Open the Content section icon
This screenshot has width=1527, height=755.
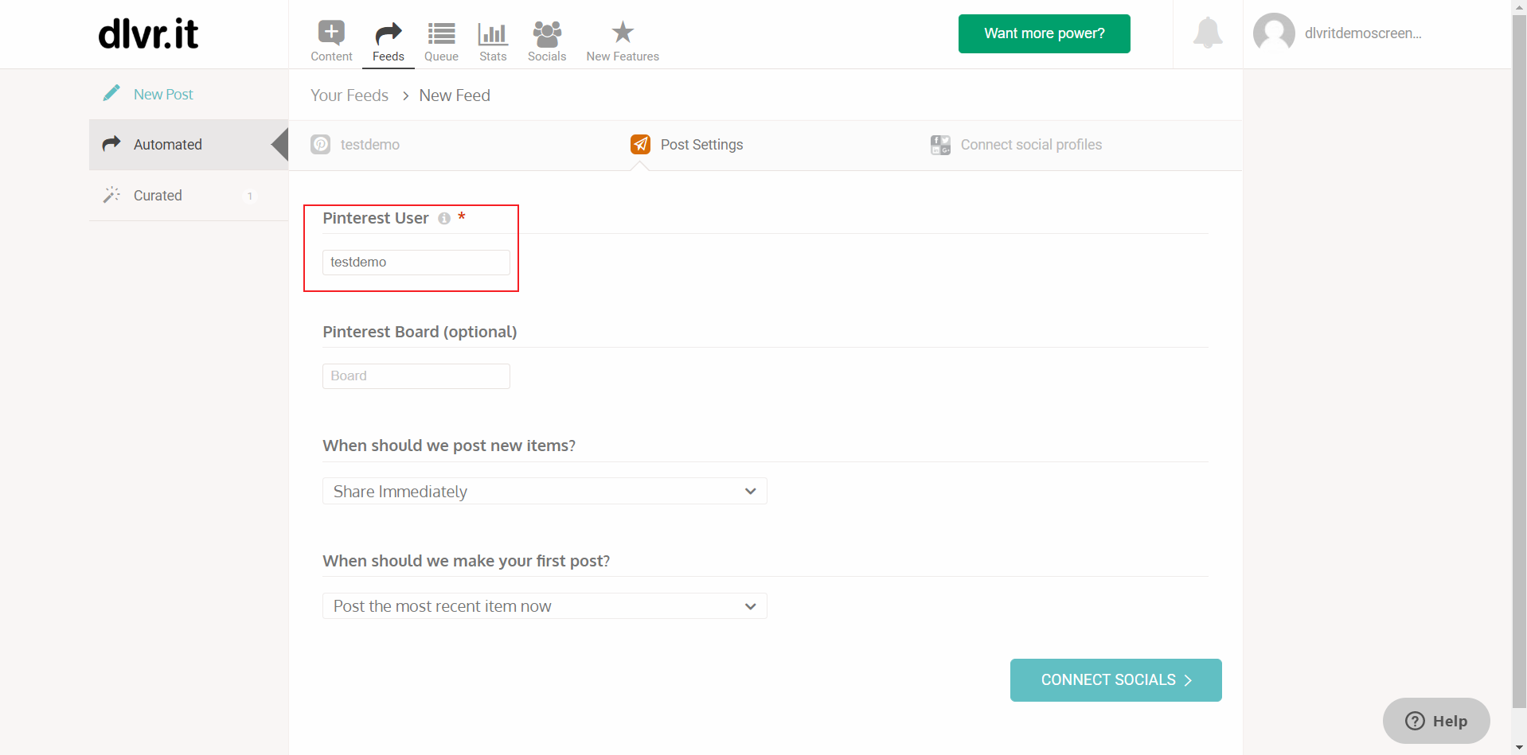coord(331,33)
